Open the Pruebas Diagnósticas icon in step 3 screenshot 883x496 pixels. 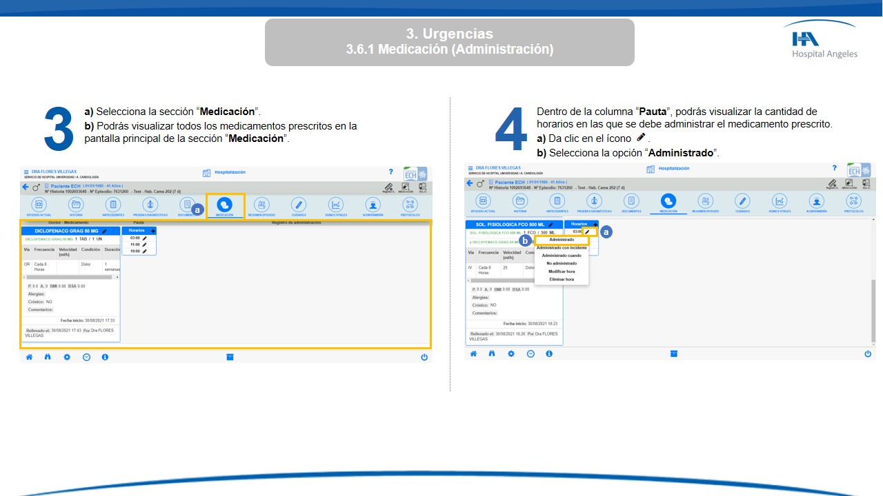point(150,205)
